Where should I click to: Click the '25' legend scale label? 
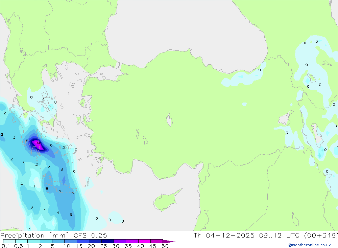[x=104, y=246]
